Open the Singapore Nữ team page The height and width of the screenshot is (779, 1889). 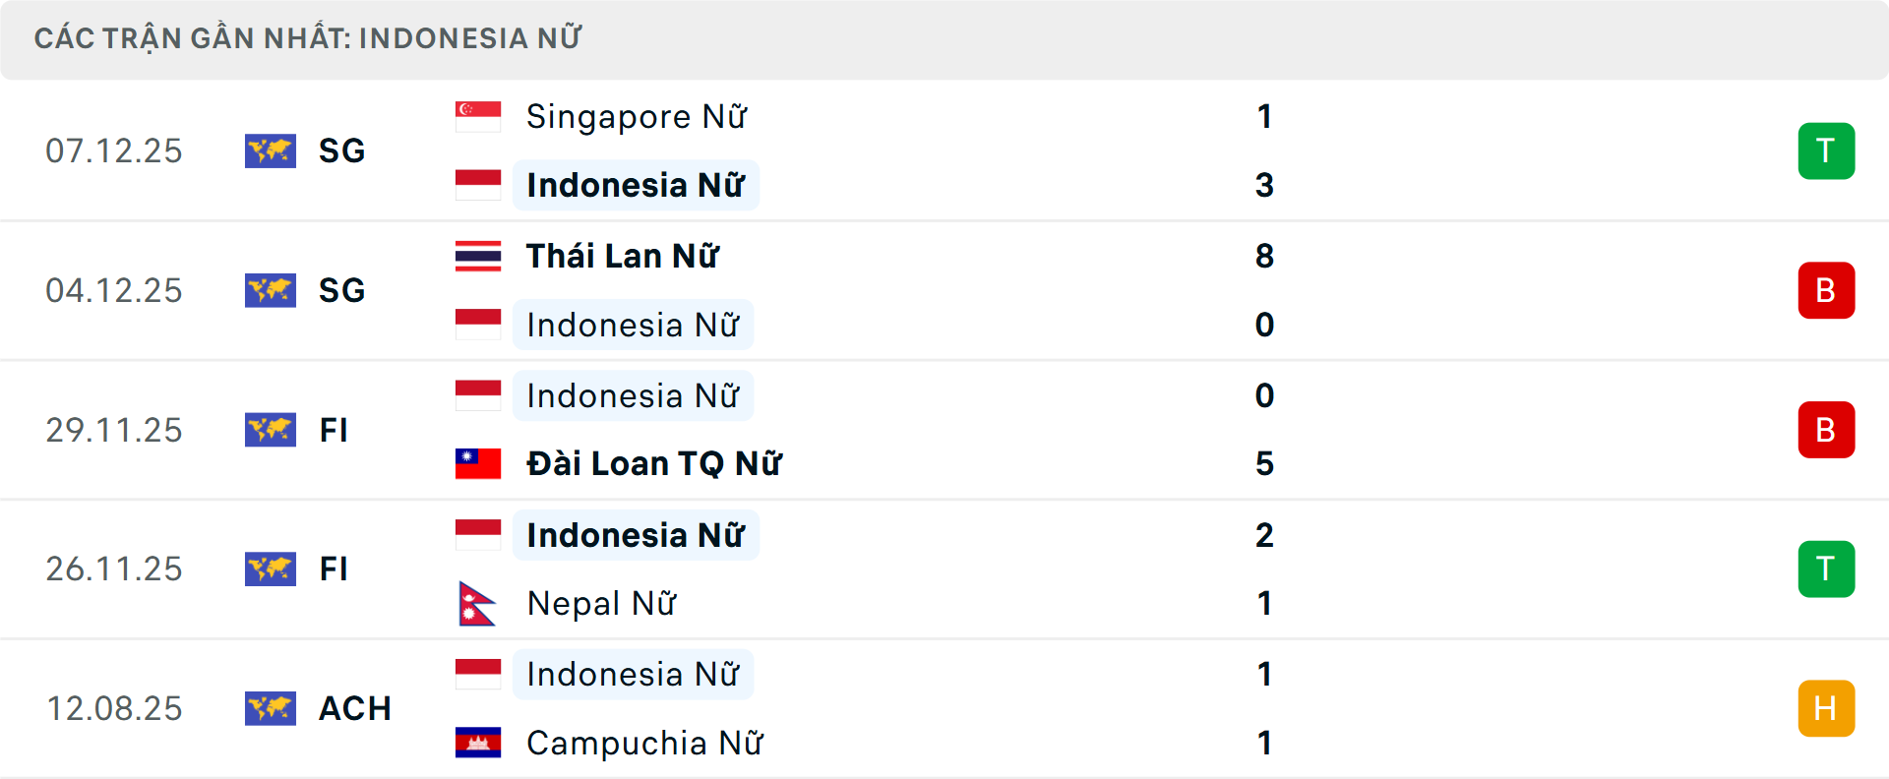636,116
